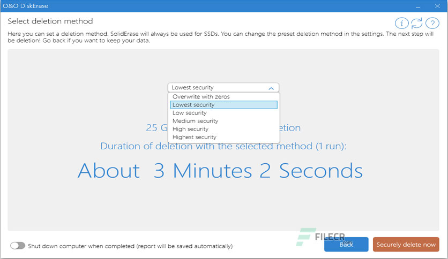
Task: Open the info icon in the header
Action: click(x=402, y=23)
